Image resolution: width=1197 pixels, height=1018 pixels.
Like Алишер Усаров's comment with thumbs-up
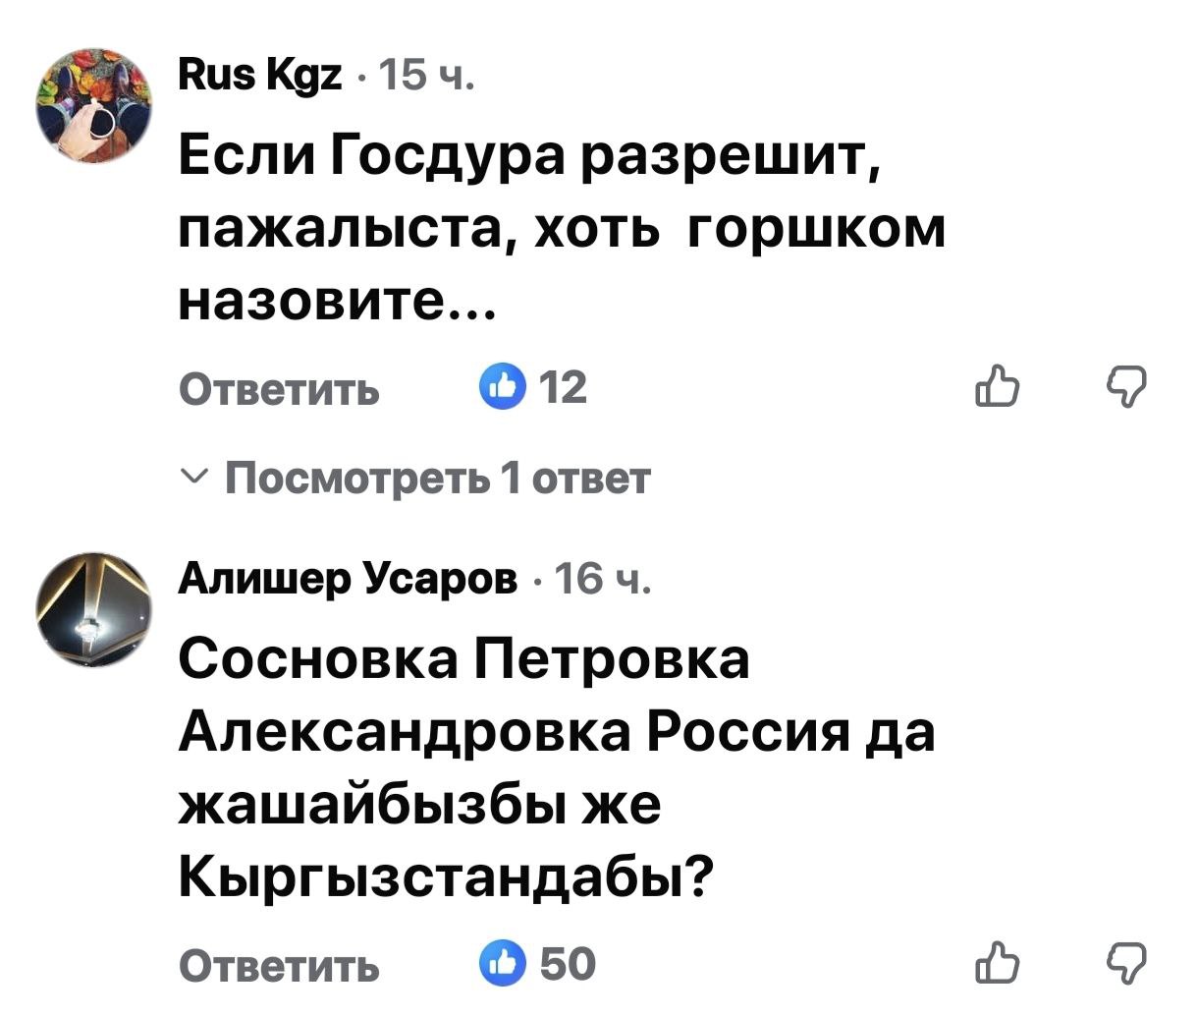[x=999, y=963]
